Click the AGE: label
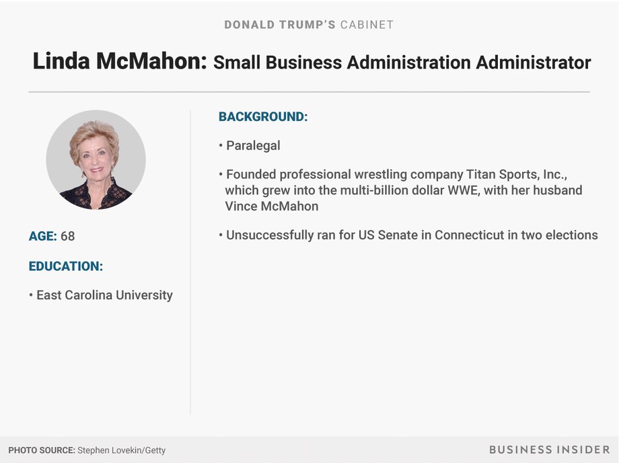The height and width of the screenshot is (463, 619). [42, 236]
